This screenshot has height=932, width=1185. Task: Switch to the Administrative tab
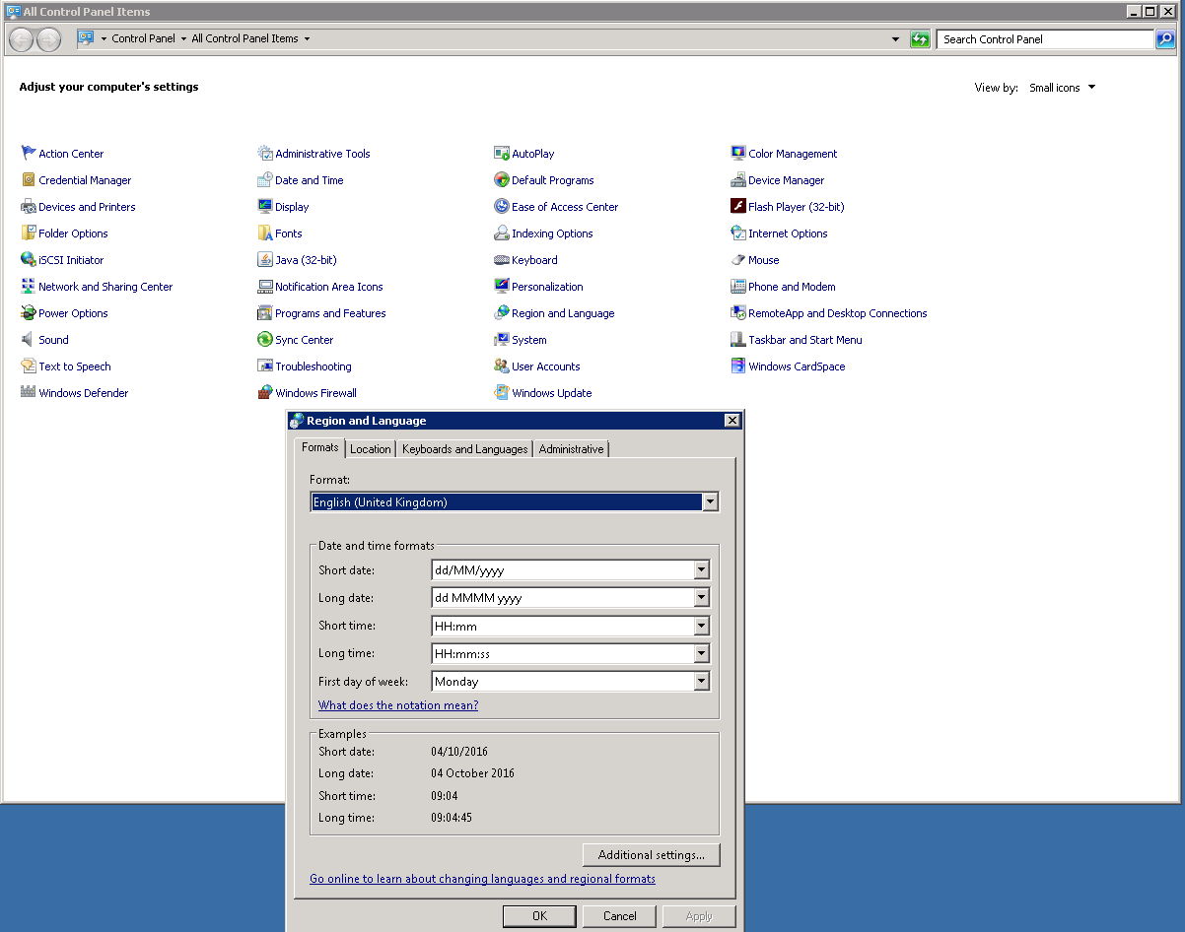(x=571, y=449)
